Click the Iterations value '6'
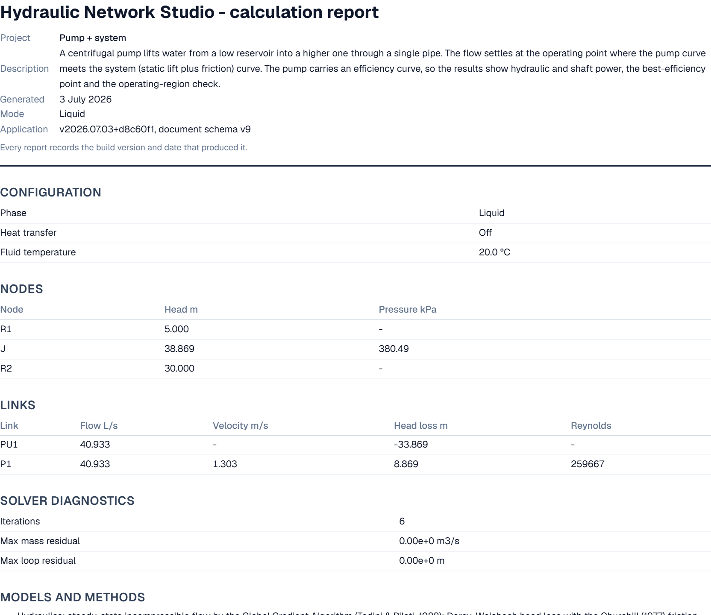 (402, 521)
